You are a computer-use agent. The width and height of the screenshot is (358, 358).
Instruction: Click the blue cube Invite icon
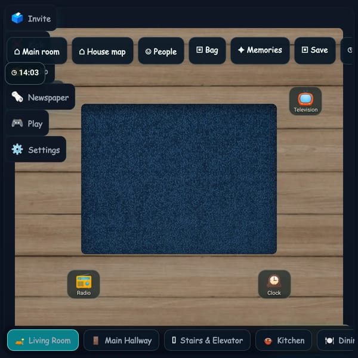[17, 18]
